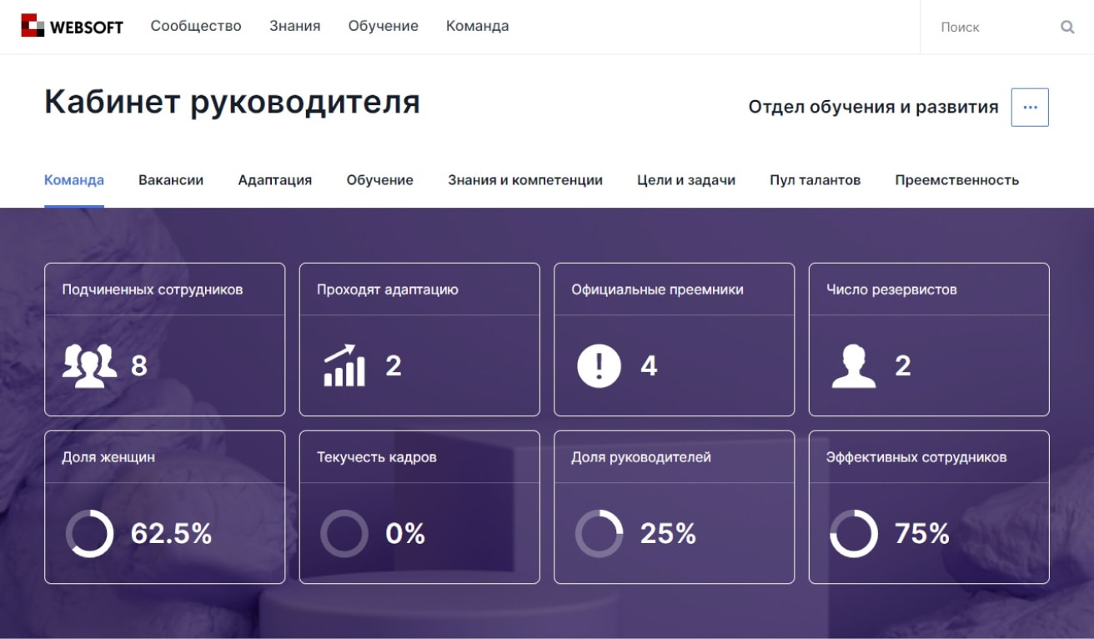Open the Команда top menu
Screen dimensions: 1094x639
pyautogui.click(x=477, y=26)
